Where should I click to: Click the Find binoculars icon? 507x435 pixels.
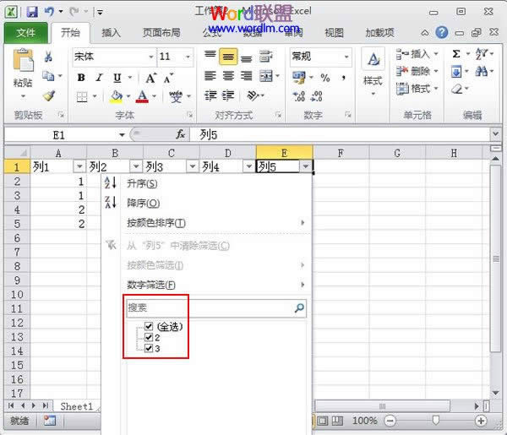[481, 72]
